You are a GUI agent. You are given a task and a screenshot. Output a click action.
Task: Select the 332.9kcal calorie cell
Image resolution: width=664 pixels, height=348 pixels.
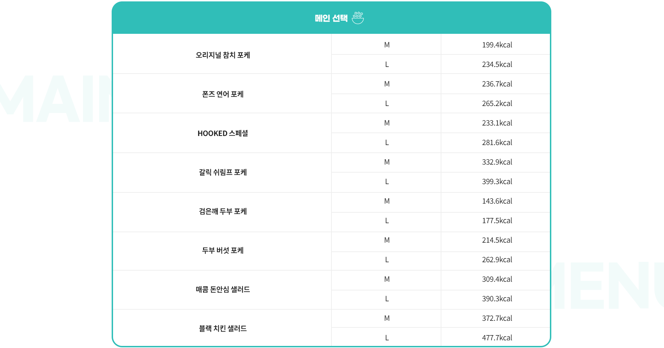pos(495,162)
